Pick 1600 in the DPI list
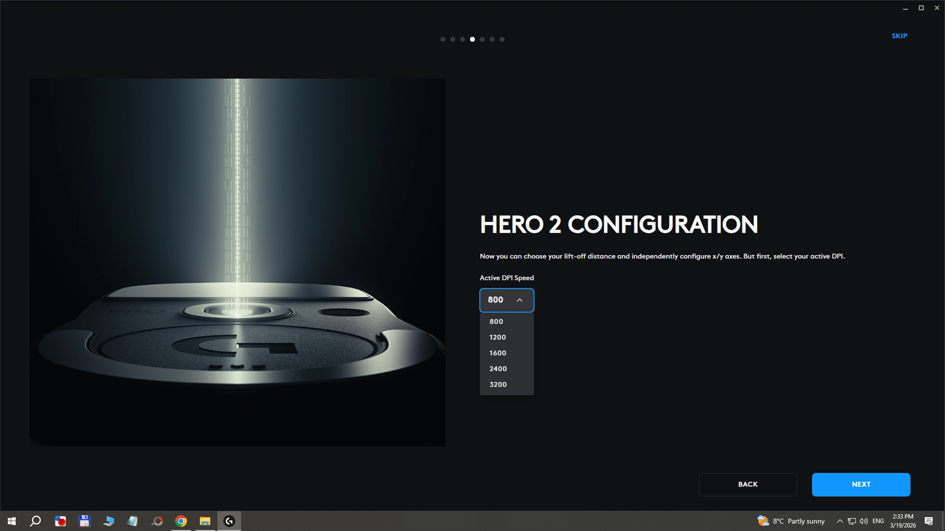This screenshot has height=531, width=945. tap(497, 353)
